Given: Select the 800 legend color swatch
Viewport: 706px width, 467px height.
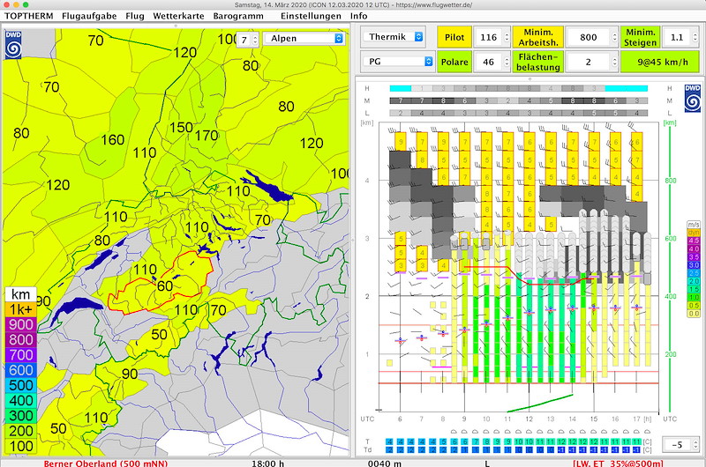Looking at the screenshot, I should [x=21, y=340].
